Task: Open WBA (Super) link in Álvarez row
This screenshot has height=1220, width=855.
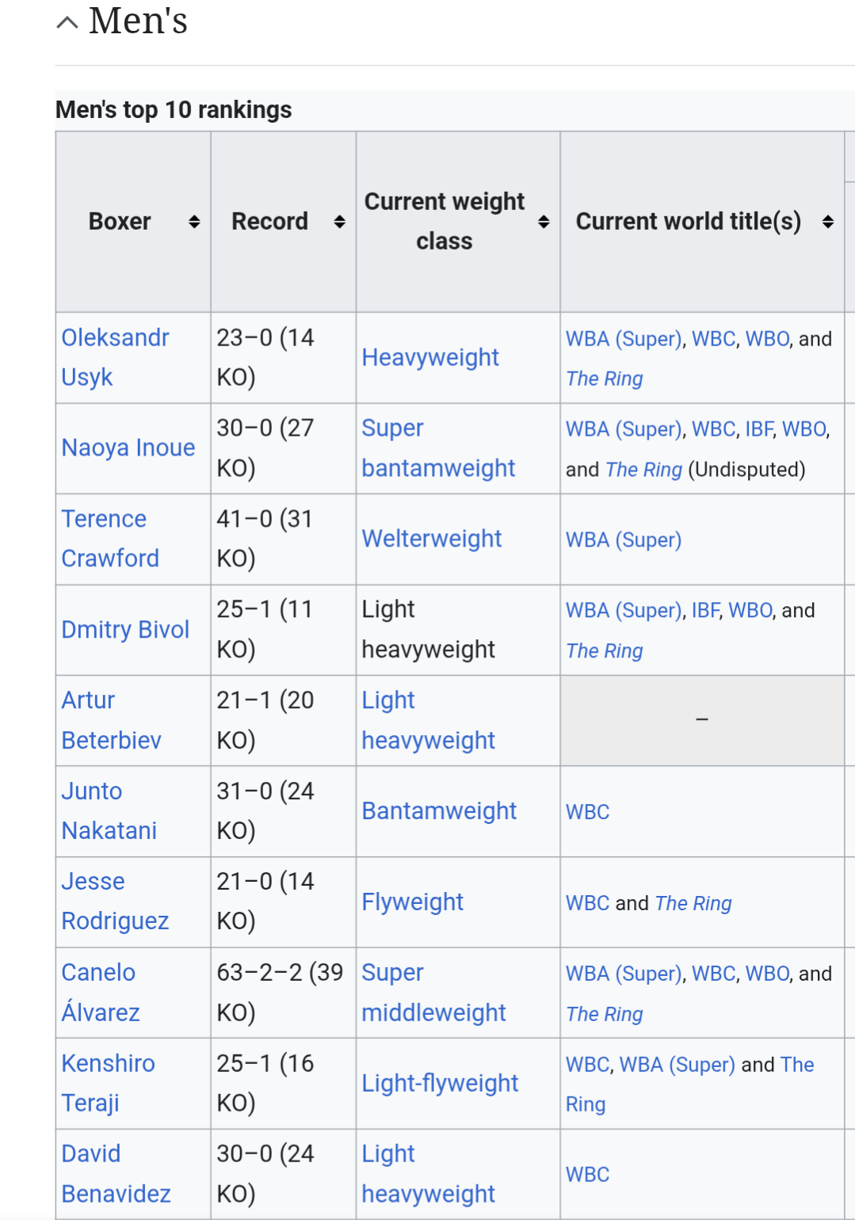Action: tap(624, 974)
